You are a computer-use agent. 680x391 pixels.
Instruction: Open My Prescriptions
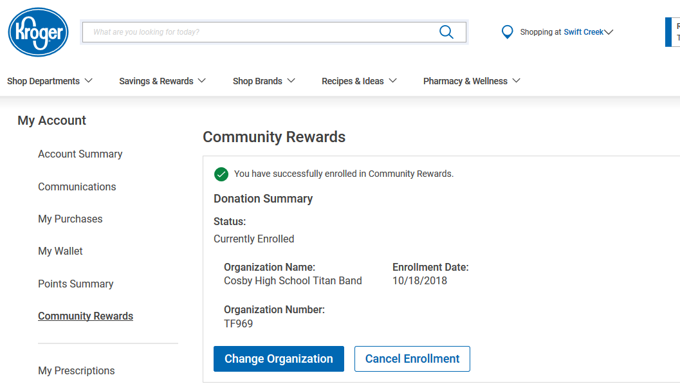(x=77, y=370)
